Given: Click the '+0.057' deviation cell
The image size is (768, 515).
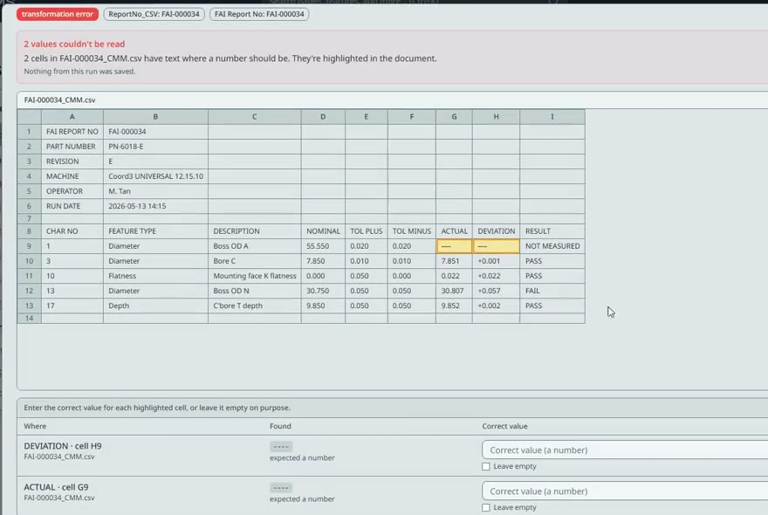Looking at the screenshot, I should coord(496,291).
